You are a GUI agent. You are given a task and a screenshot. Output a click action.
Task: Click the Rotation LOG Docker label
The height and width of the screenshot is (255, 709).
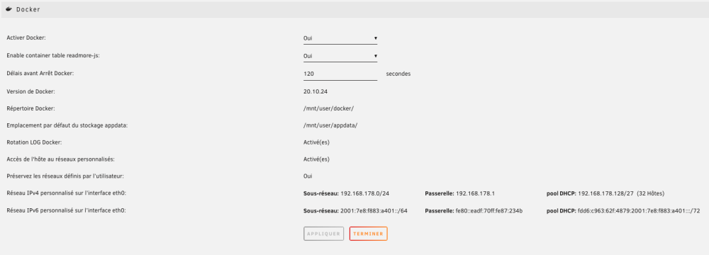(x=34, y=142)
